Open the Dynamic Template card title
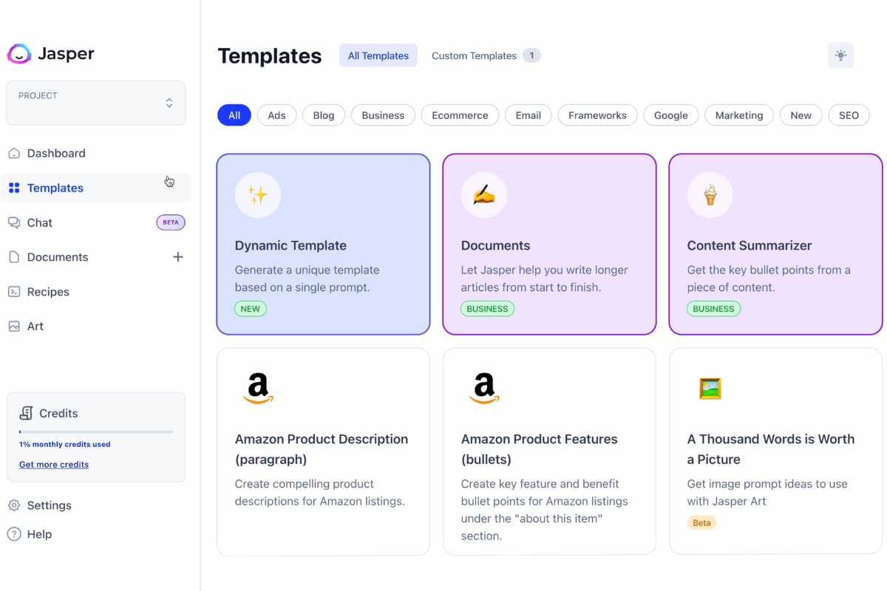 pos(290,245)
